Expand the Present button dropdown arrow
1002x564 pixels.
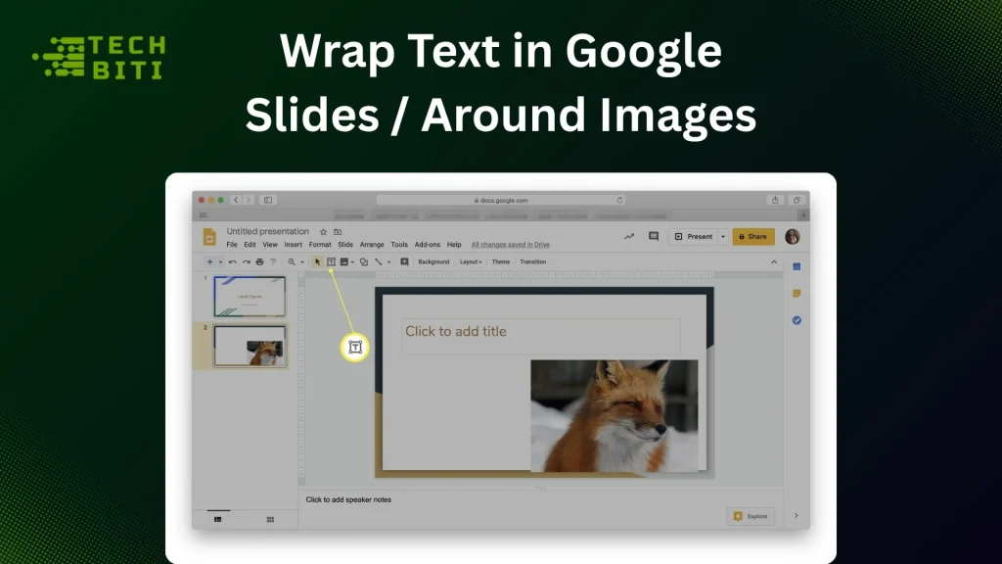(x=724, y=236)
